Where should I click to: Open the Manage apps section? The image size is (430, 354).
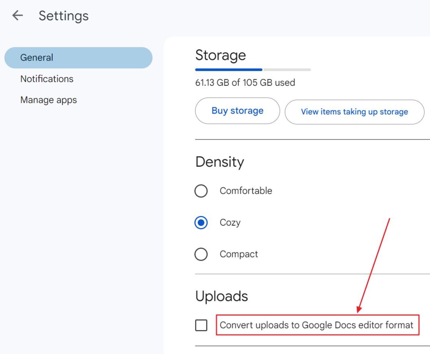pos(49,100)
